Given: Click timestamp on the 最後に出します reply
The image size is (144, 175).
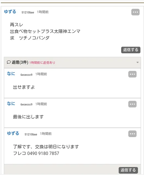Looking at the screenshot, I should [41, 104].
